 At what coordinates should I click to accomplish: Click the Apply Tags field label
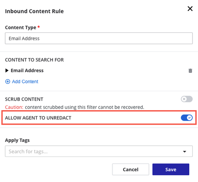[17, 140]
